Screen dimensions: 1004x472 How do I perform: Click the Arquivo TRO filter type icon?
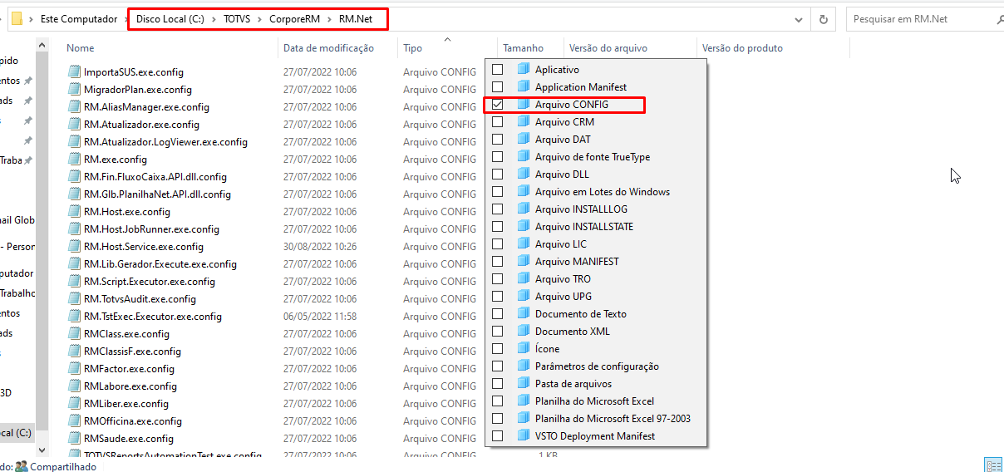click(x=523, y=279)
